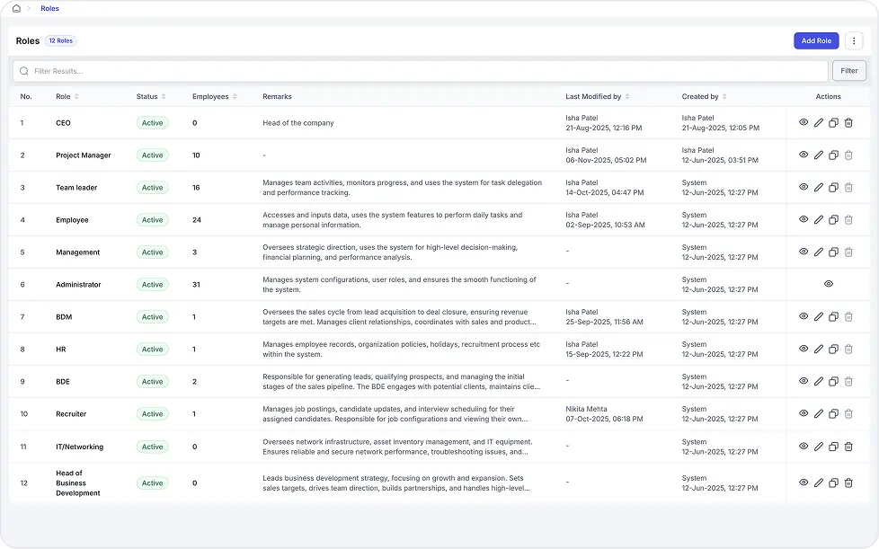Click the pencil icon for Employee role
This screenshot has height=549, width=879.
[x=819, y=220]
